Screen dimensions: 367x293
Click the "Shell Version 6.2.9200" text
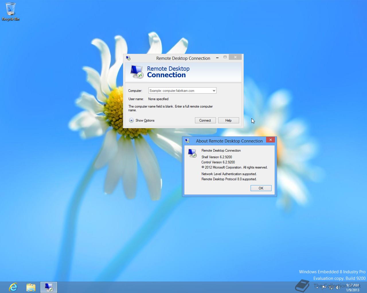point(216,157)
